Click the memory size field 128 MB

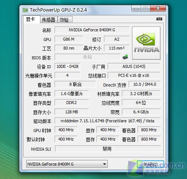72,112
